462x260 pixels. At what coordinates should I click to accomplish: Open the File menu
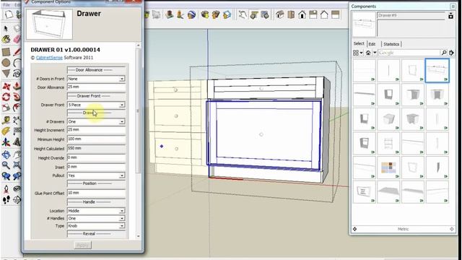pyautogui.click(x=6, y=5)
